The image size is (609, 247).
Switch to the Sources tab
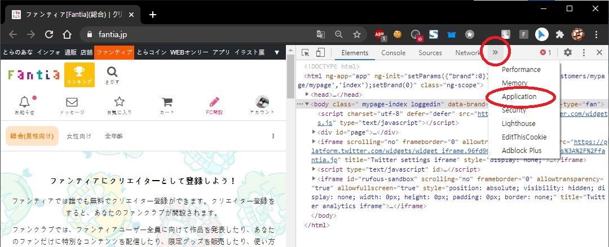point(430,53)
